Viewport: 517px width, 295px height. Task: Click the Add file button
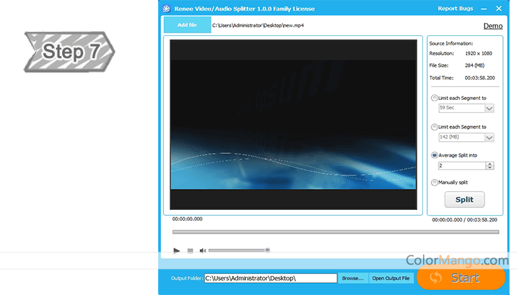[187, 25]
